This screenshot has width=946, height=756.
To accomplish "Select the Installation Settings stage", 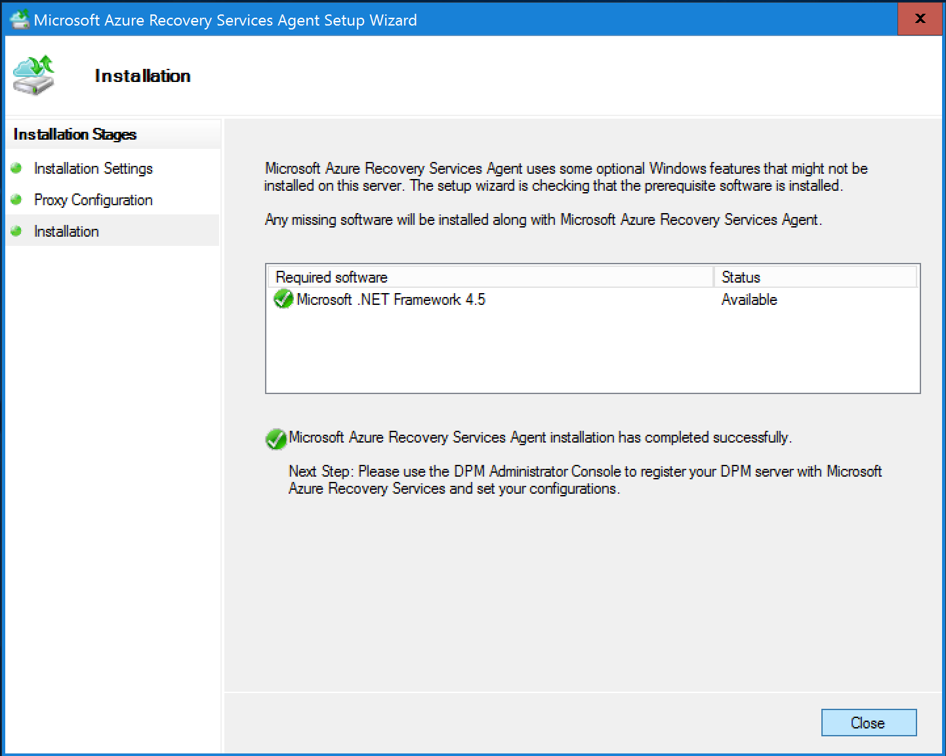I will [93, 169].
